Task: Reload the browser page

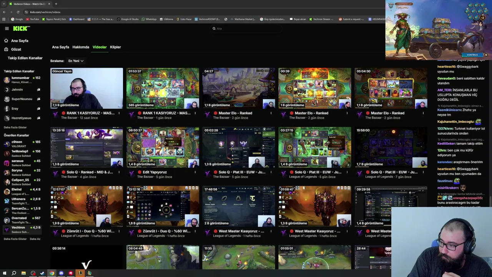Action: click(18, 12)
